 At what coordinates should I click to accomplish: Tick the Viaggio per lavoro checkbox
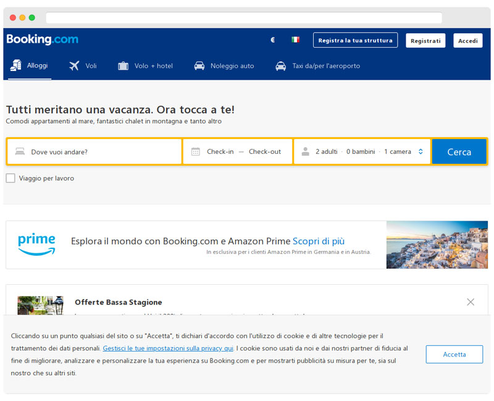pyautogui.click(x=10, y=178)
